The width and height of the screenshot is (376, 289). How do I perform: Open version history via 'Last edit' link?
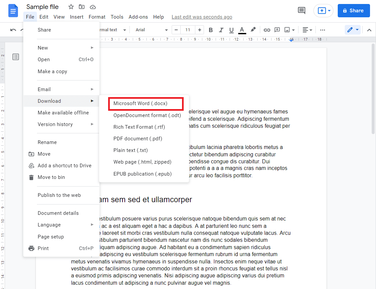click(202, 17)
